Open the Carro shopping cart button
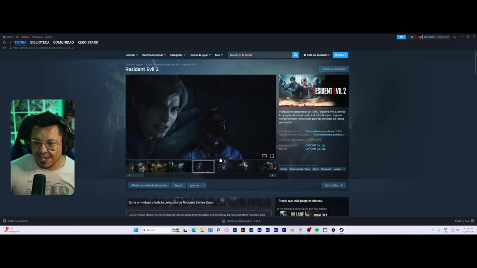 (x=341, y=55)
